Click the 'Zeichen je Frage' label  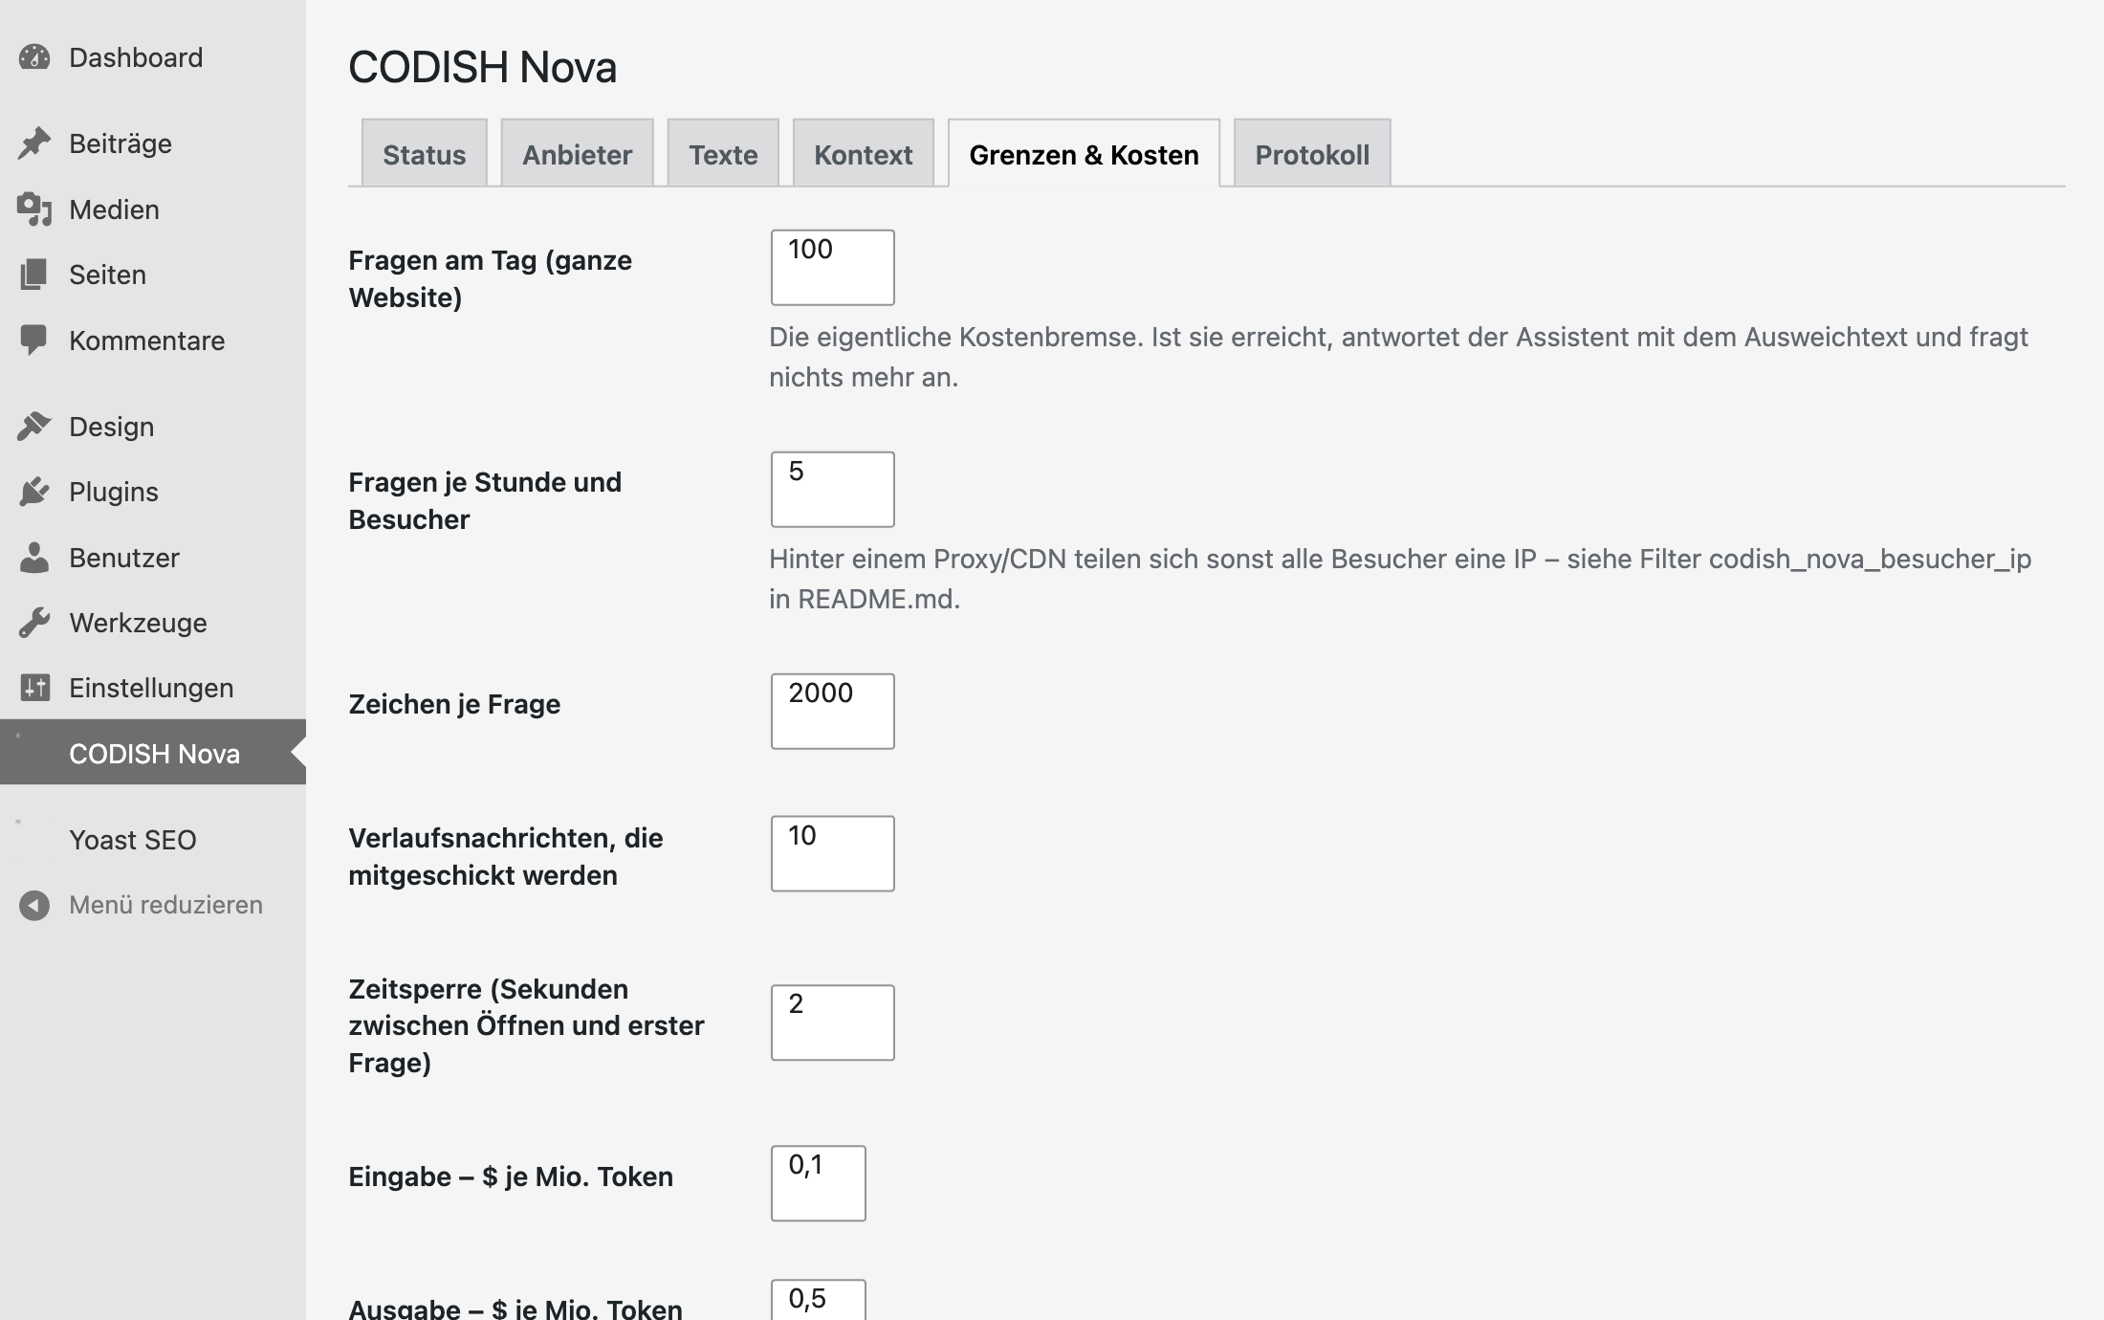click(454, 704)
